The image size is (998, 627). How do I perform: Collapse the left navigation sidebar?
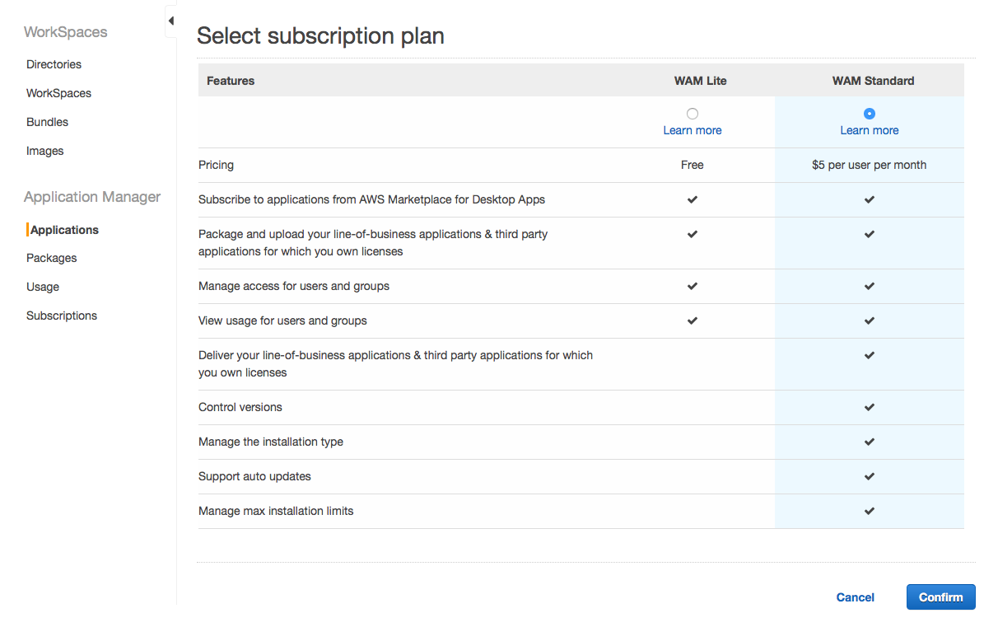click(170, 20)
